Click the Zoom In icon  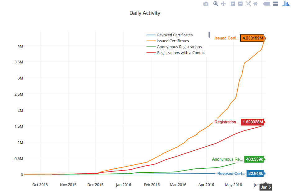pos(233,4)
